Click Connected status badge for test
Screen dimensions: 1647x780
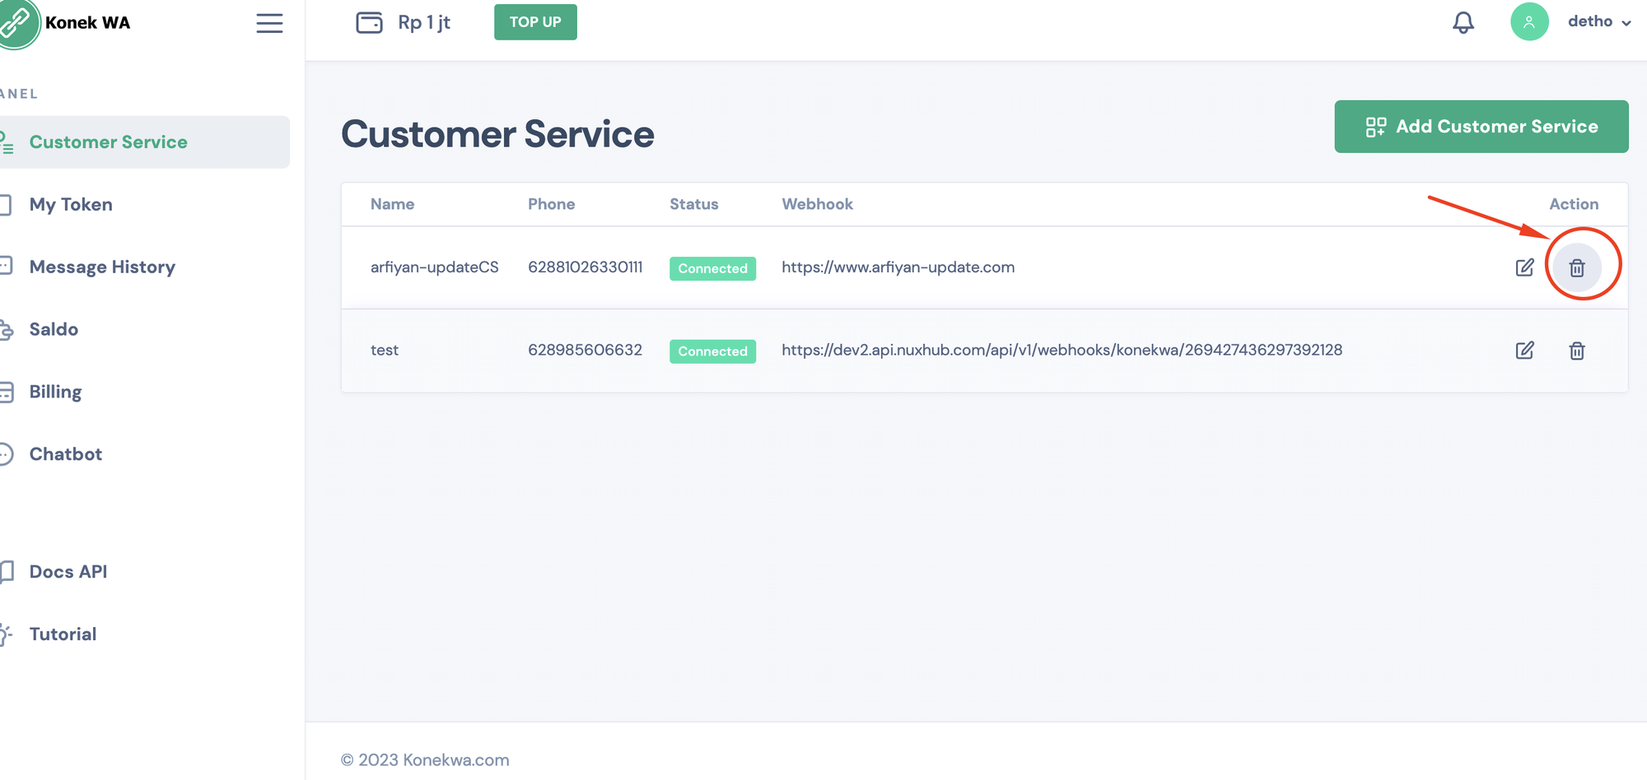click(x=712, y=351)
